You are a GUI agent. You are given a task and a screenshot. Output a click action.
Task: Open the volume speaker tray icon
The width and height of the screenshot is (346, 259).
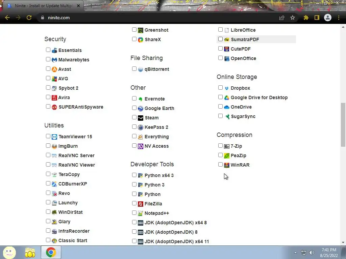pos(312,253)
